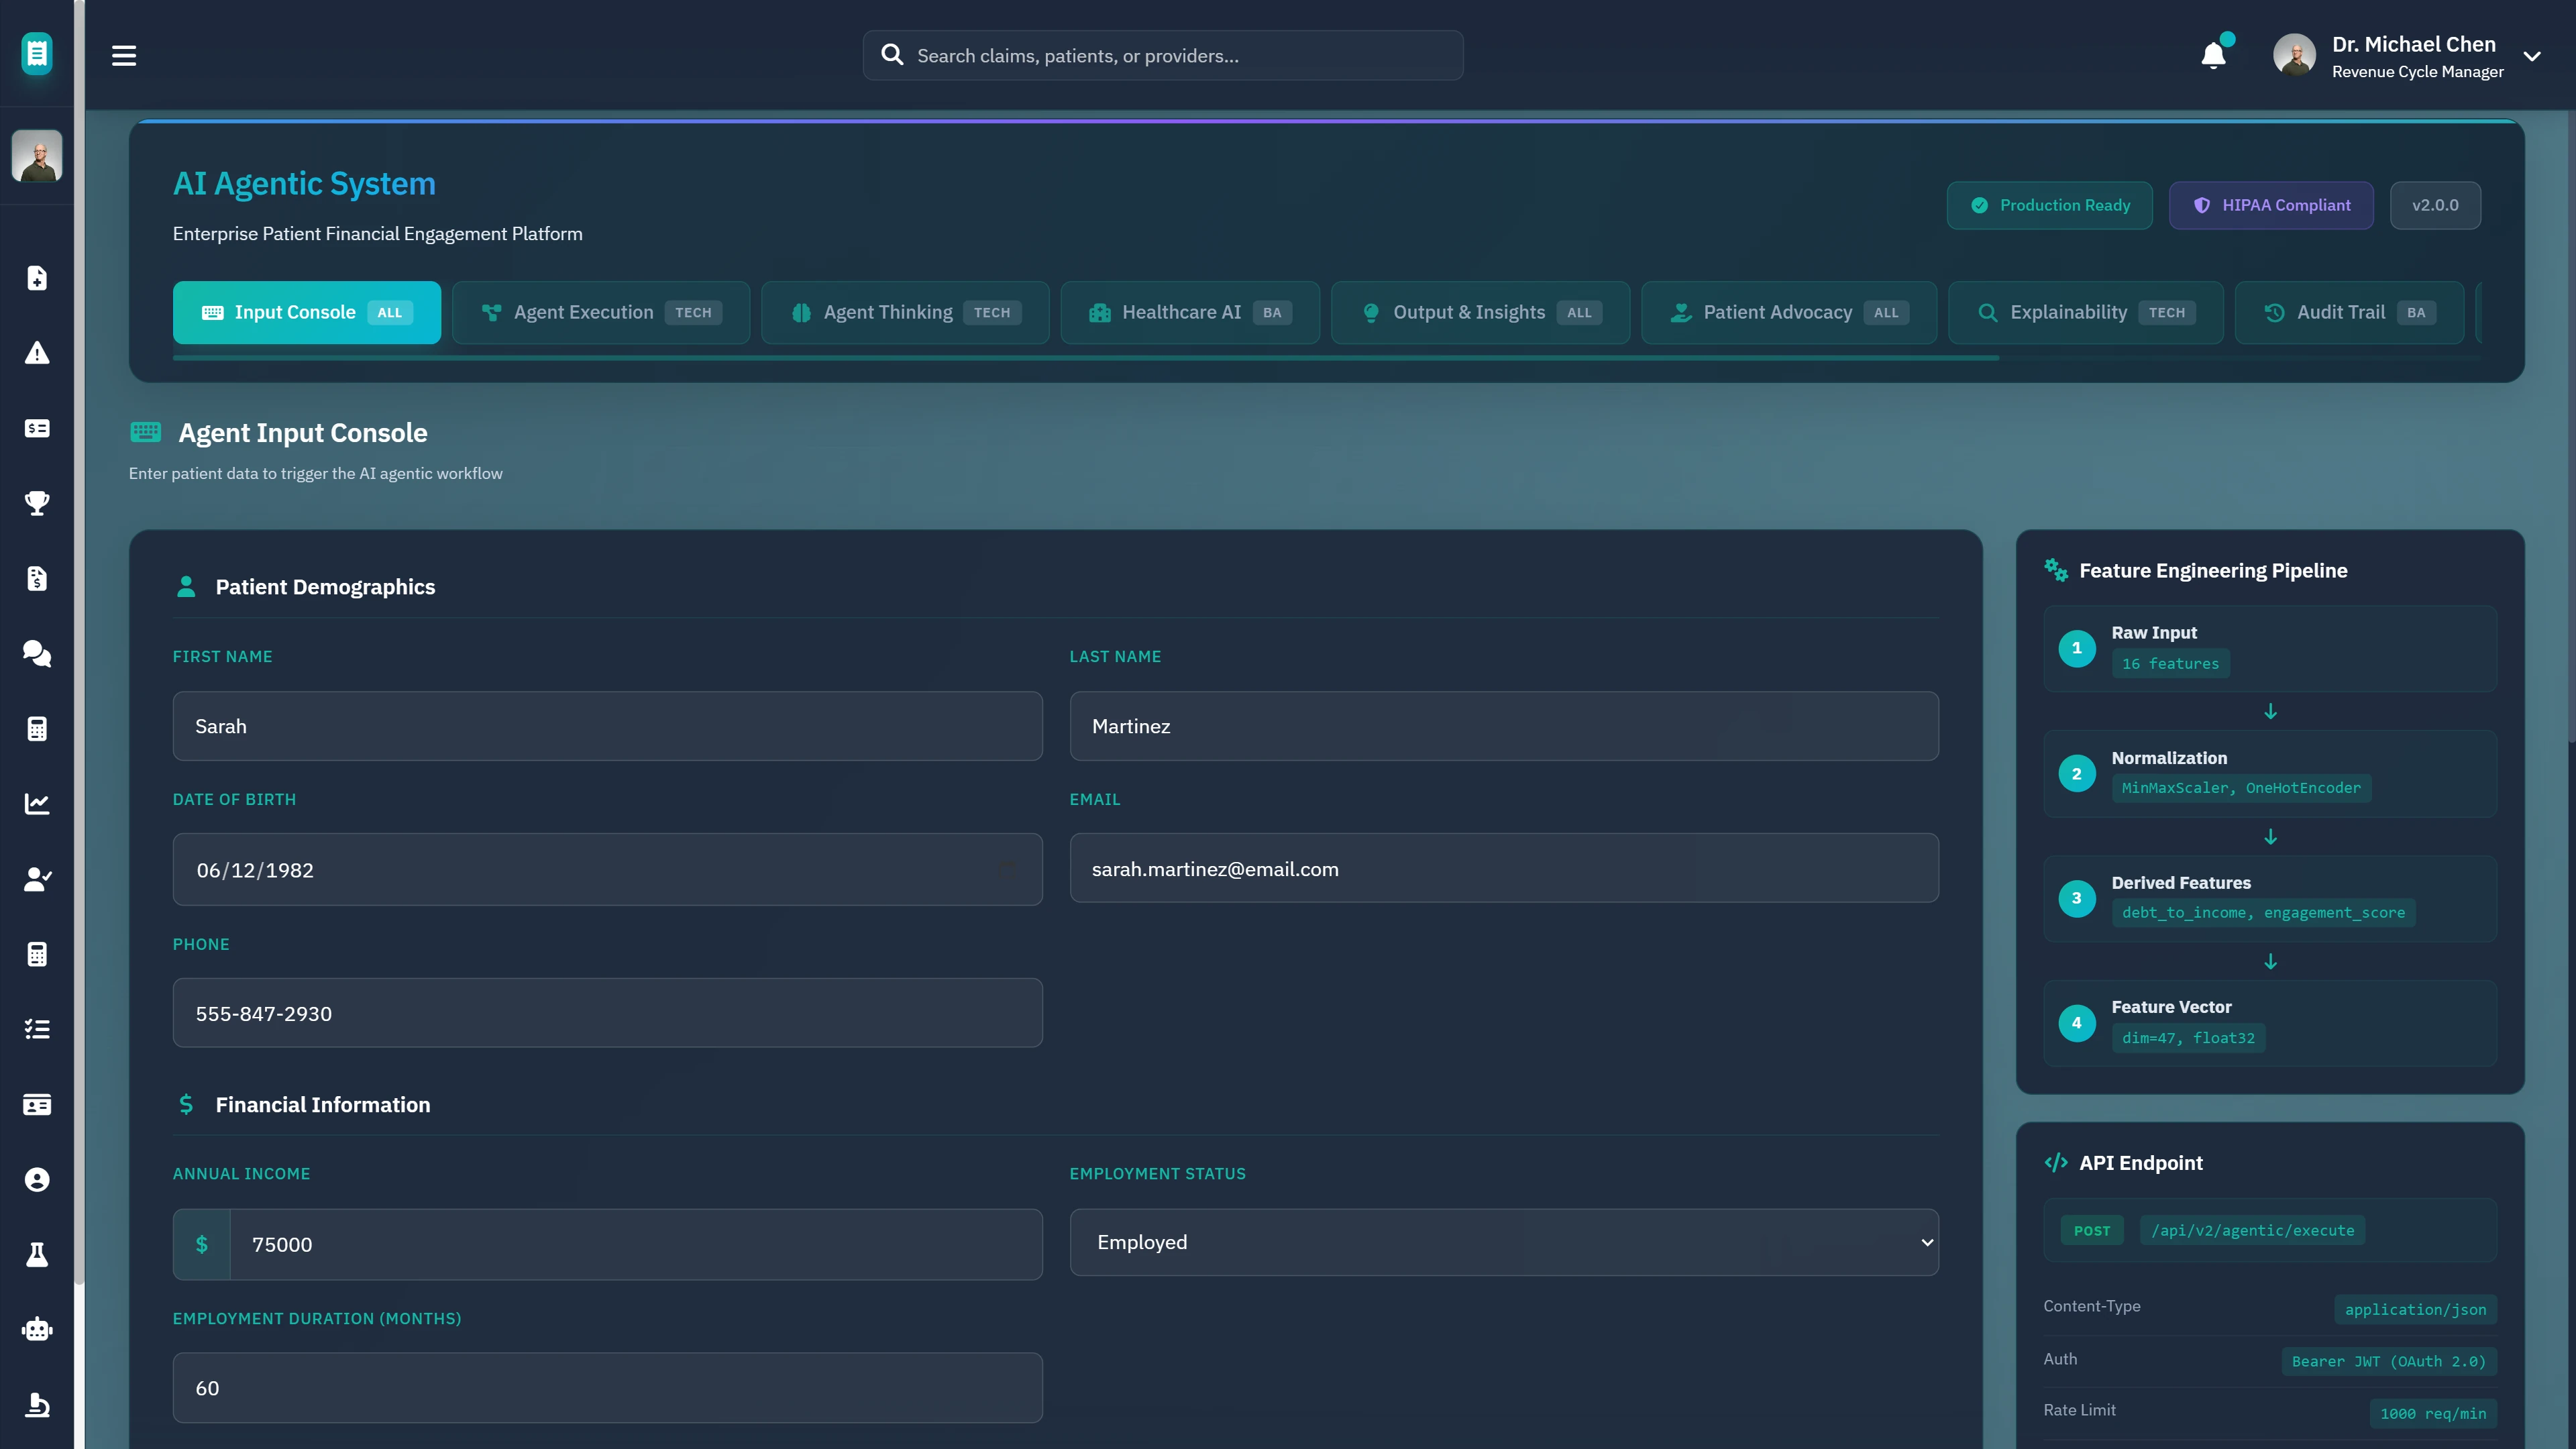Select the trophy achievements icon in the sidebar

pyautogui.click(x=37, y=503)
